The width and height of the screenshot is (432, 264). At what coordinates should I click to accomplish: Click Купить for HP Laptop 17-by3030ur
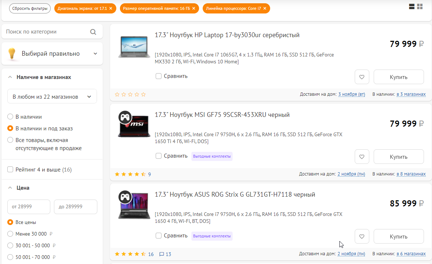pos(399,77)
